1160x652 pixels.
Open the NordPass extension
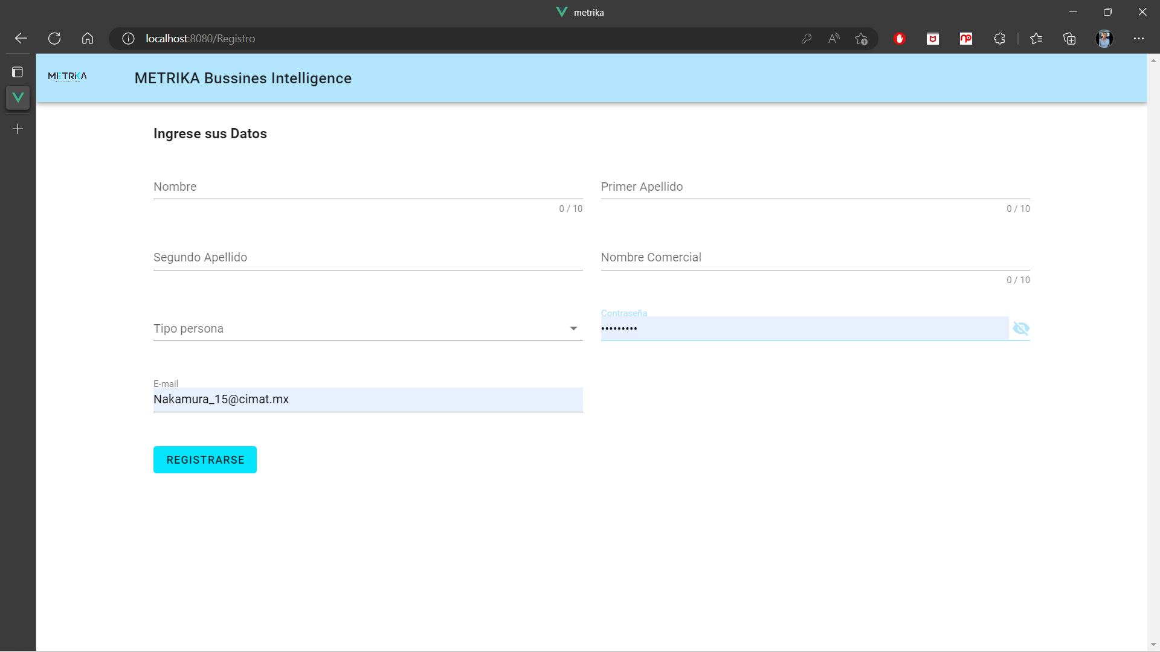point(966,38)
